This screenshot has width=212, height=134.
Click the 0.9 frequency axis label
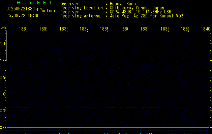pyautogui.click(x=3, y=77)
